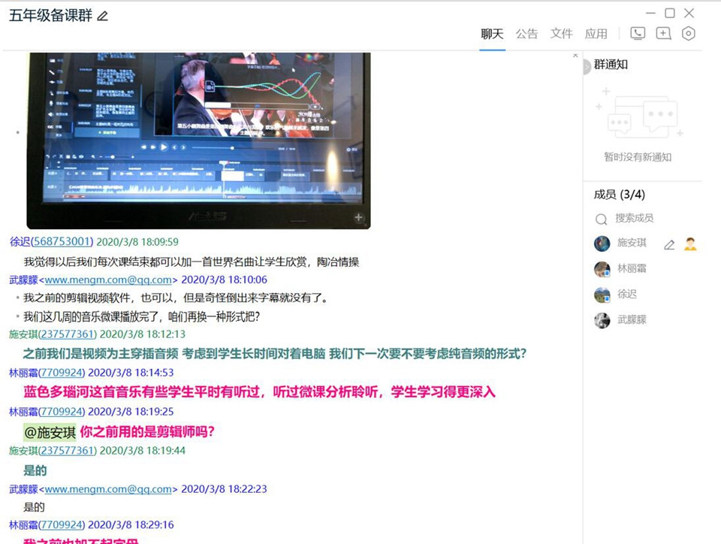The height and width of the screenshot is (544, 721).
Task: Maximize the group chat window
Action: coord(670,14)
